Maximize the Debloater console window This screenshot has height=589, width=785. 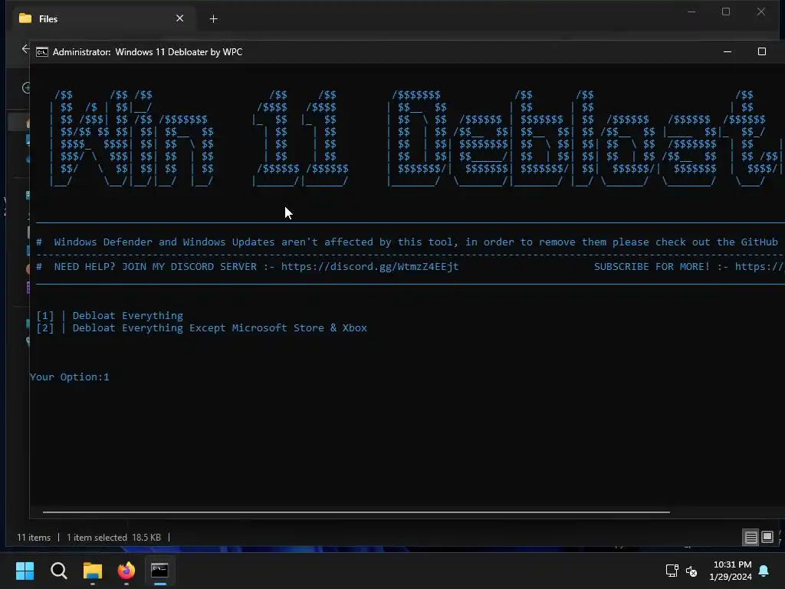click(761, 51)
